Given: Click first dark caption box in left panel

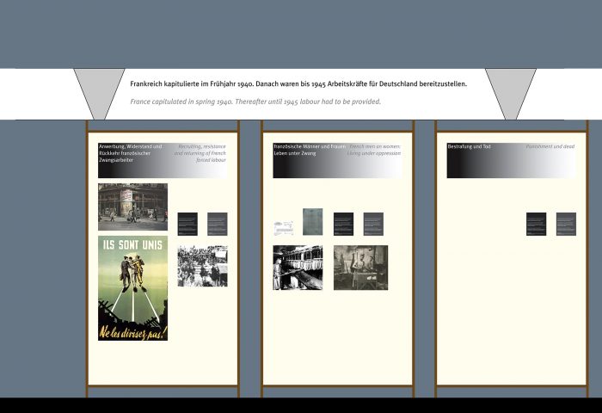Looking at the screenshot, I should [187, 224].
